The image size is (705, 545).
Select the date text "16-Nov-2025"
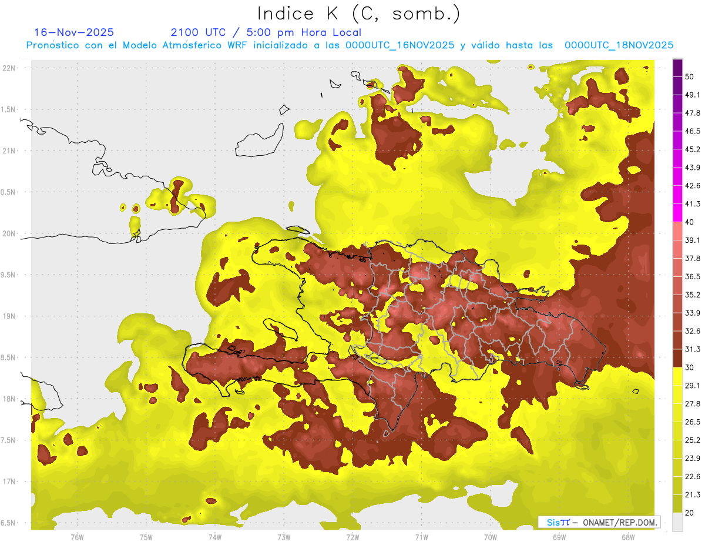tap(73, 32)
